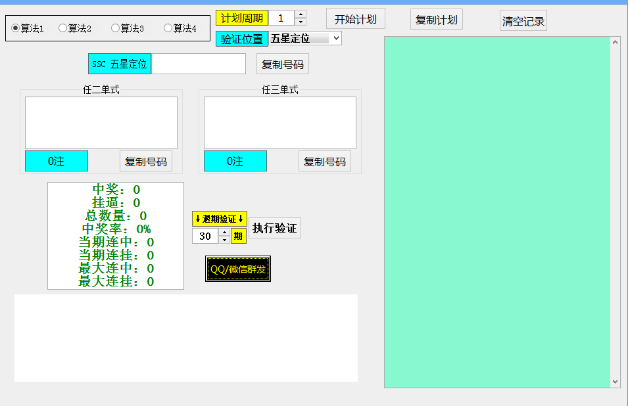Click the 计划周期 number field
The image size is (628, 406).
point(281,18)
